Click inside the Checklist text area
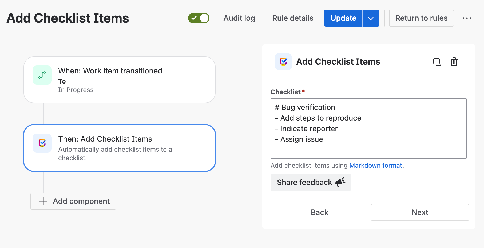 (x=368, y=129)
